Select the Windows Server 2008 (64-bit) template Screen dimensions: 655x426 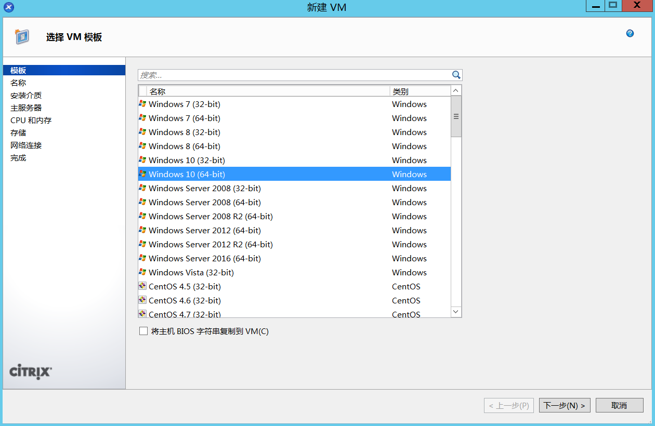click(294, 202)
